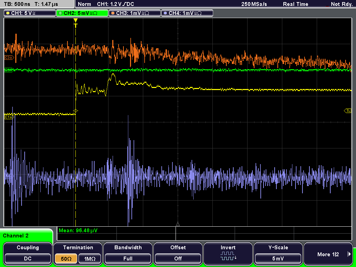Click the TL trigger level marker

coord(348,111)
